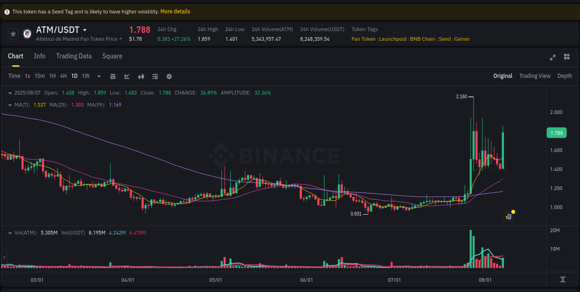Screen dimensions: 580x292
Task: Open the extra time intervals dropdown
Action: pyautogui.click(x=98, y=76)
